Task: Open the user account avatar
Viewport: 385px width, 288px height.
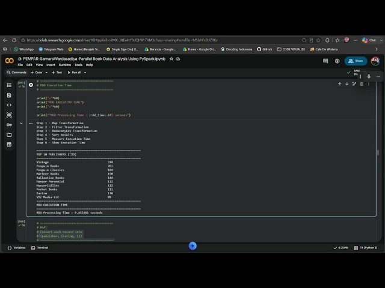Action: [375, 61]
